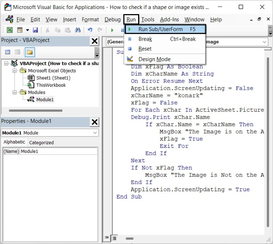Click the Undo arrow in toolbar
This screenshot has height=244, width=273.
point(90,30)
